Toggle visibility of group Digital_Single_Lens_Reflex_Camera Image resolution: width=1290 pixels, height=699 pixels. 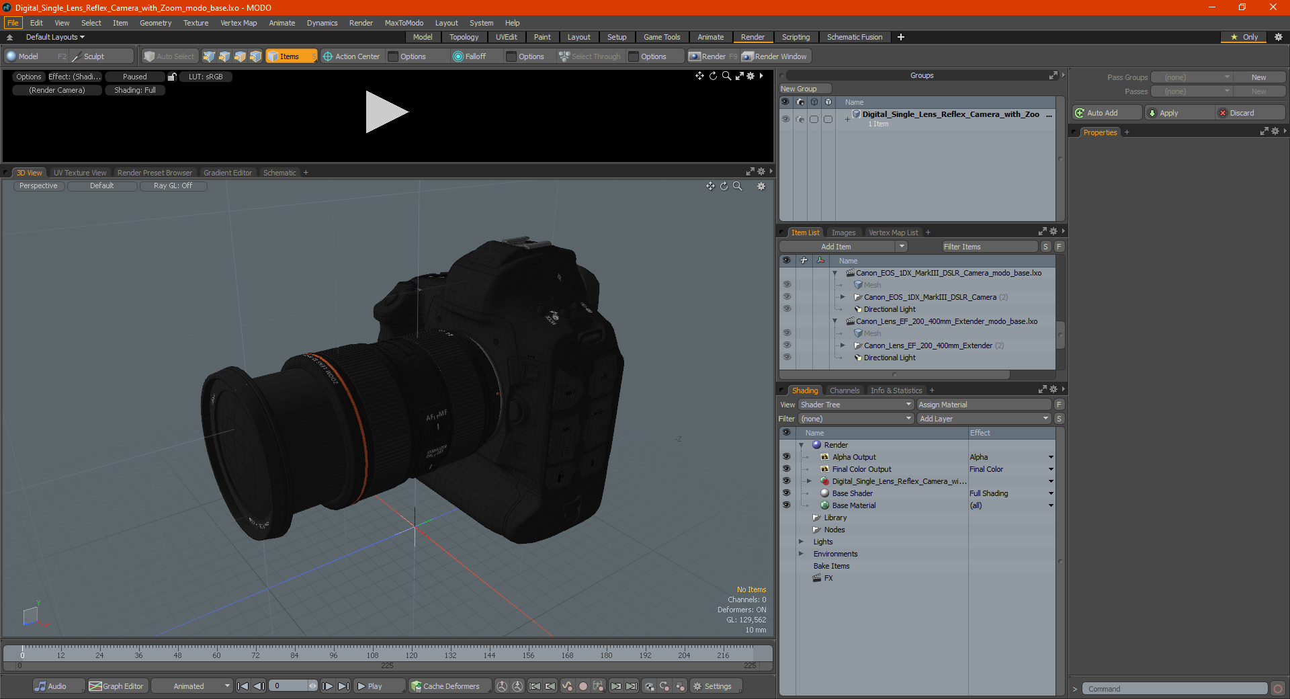[x=785, y=119]
